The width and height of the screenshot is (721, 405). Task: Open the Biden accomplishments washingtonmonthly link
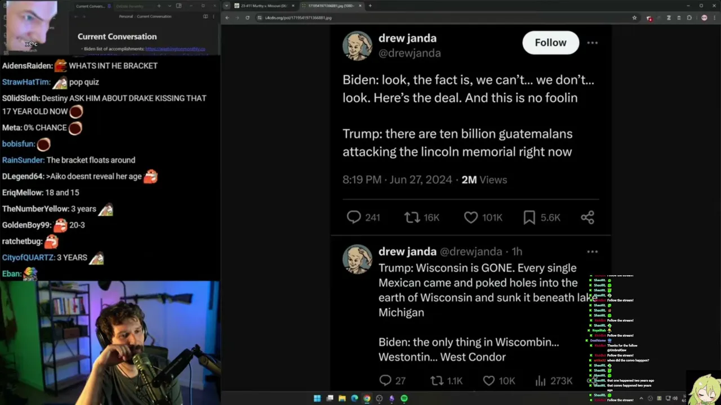point(175,49)
